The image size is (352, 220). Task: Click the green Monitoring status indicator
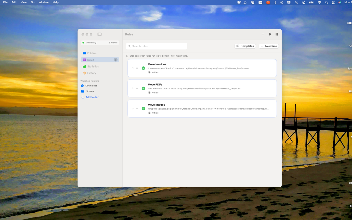coord(83,43)
